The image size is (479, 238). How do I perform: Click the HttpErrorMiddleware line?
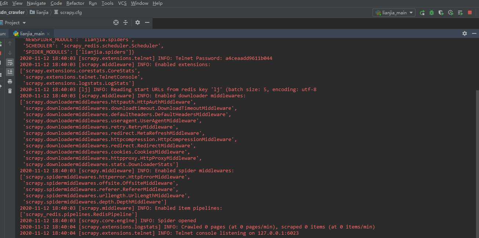coord(105,177)
